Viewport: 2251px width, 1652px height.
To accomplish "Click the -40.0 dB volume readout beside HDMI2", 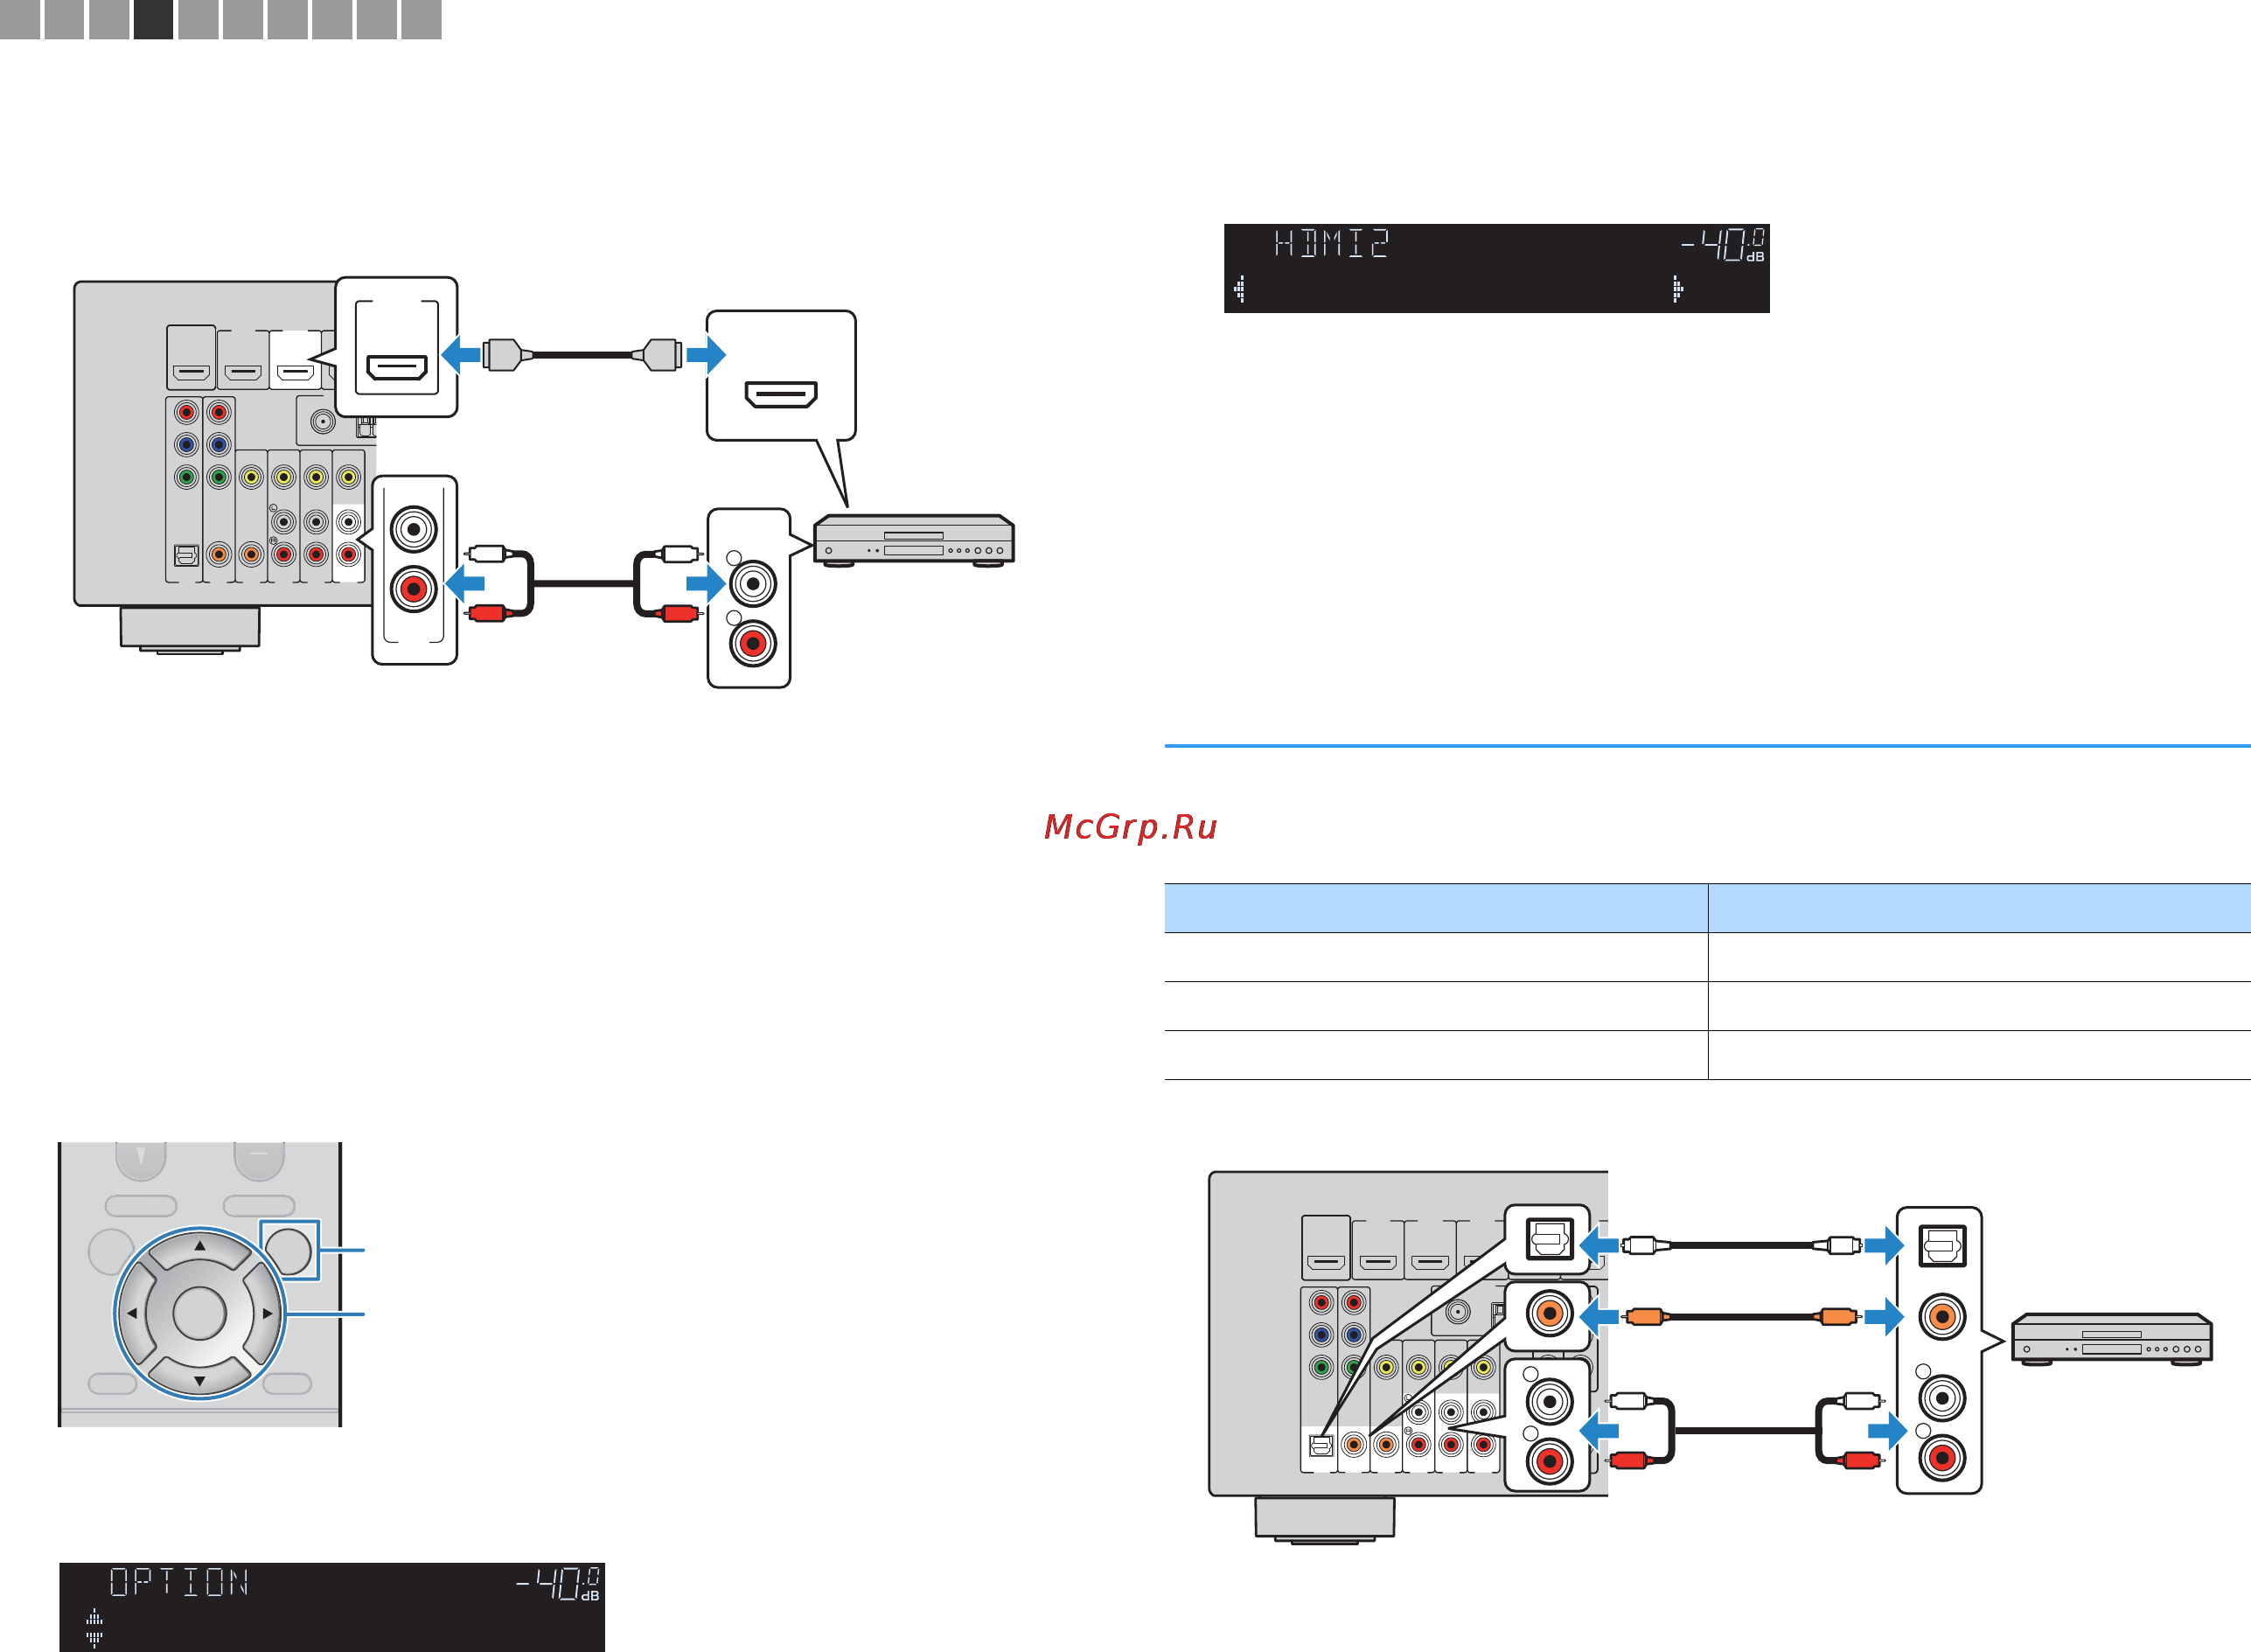I will (1723, 245).
